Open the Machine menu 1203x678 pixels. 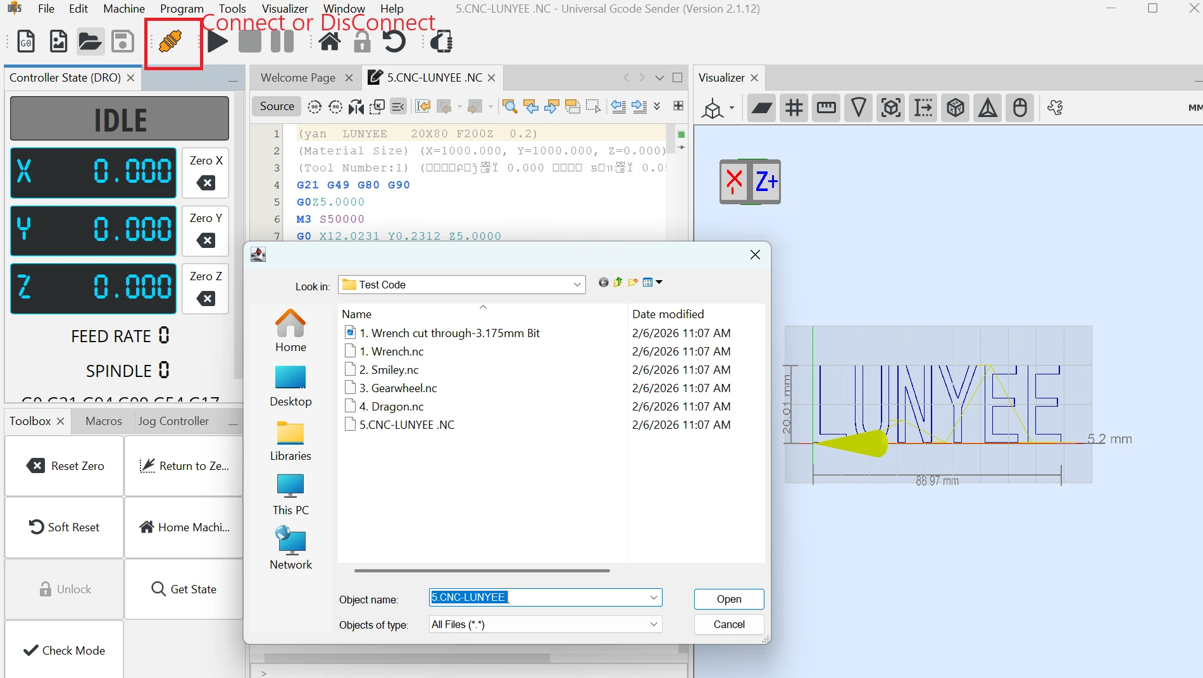click(x=124, y=9)
